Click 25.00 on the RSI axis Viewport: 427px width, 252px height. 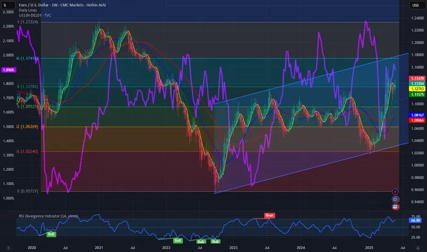[416, 237]
